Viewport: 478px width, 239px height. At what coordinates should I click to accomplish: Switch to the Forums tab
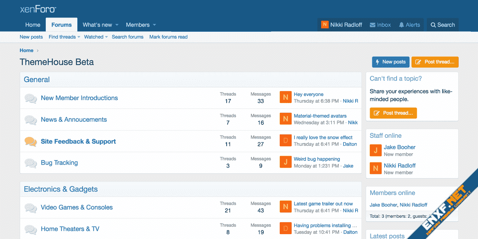coord(62,25)
